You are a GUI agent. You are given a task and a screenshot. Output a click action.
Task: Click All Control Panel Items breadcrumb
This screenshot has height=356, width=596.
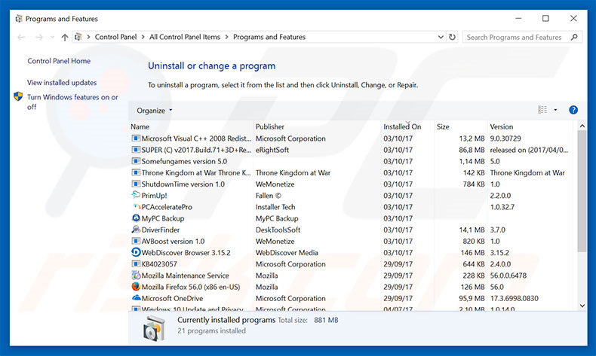[x=185, y=37]
